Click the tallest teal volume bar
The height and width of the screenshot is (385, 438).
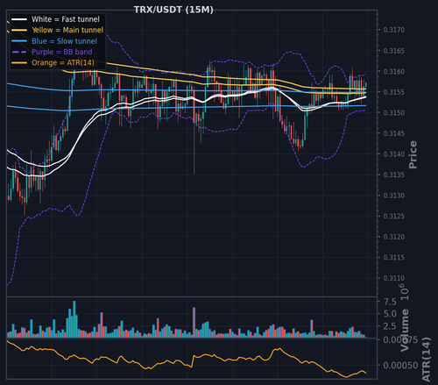click(x=74, y=319)
